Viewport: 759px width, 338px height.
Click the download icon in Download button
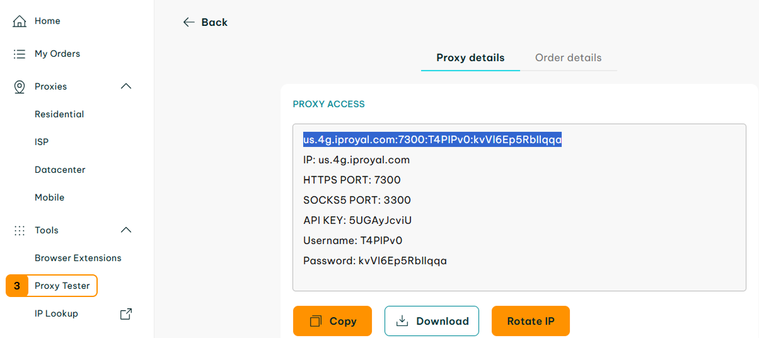pyautogui.click(x=402, y=321)
